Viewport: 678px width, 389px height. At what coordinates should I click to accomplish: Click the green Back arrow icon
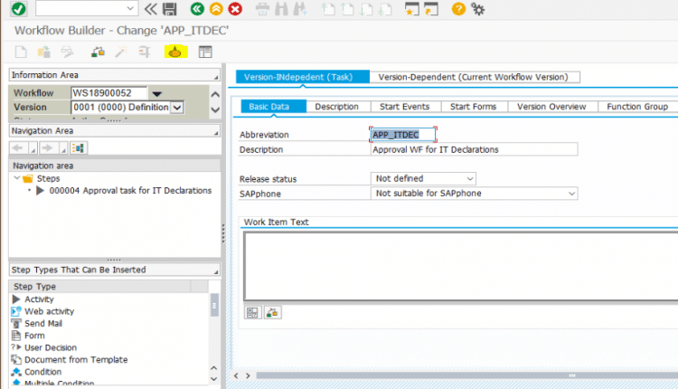click(x=197, y=9)
